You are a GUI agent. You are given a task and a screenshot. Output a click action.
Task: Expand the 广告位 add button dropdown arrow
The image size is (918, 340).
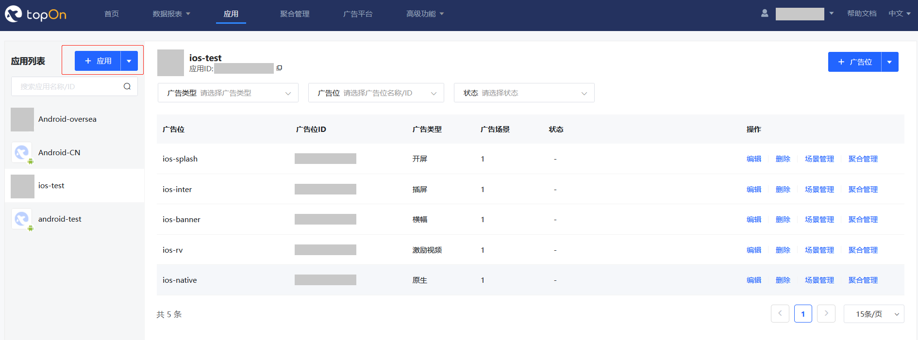tap(890, 62)
